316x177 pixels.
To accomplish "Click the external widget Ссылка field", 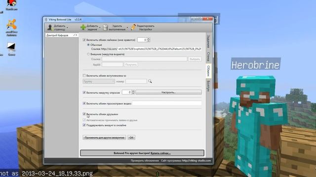I will (x=145, y=59).
